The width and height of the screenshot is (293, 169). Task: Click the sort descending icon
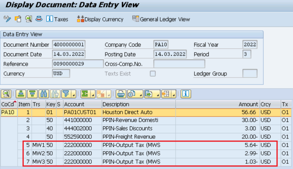(x=32, y=94)
